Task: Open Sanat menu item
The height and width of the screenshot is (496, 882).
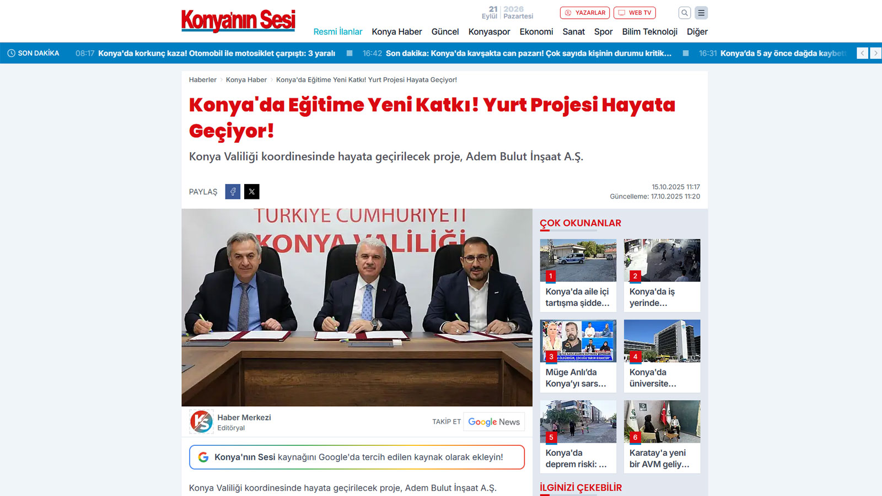Action: pos(573,31)
